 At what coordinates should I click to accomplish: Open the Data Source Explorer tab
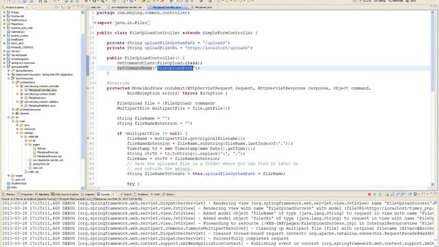65,194
